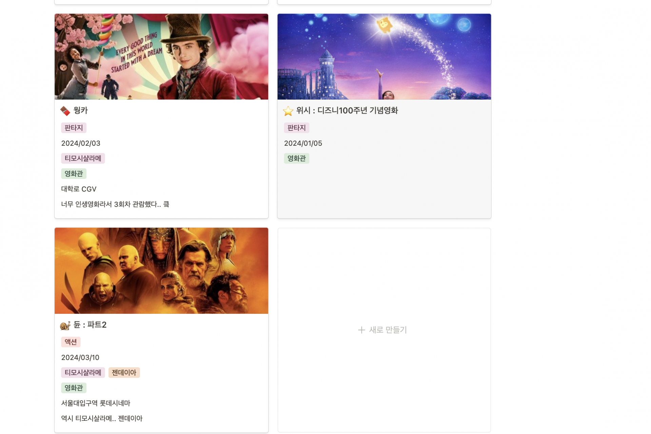Open the 위시 : 디즈니100주년 기념영화 title
The height and width of the screenshot is (434, 651).
point(347,110)
